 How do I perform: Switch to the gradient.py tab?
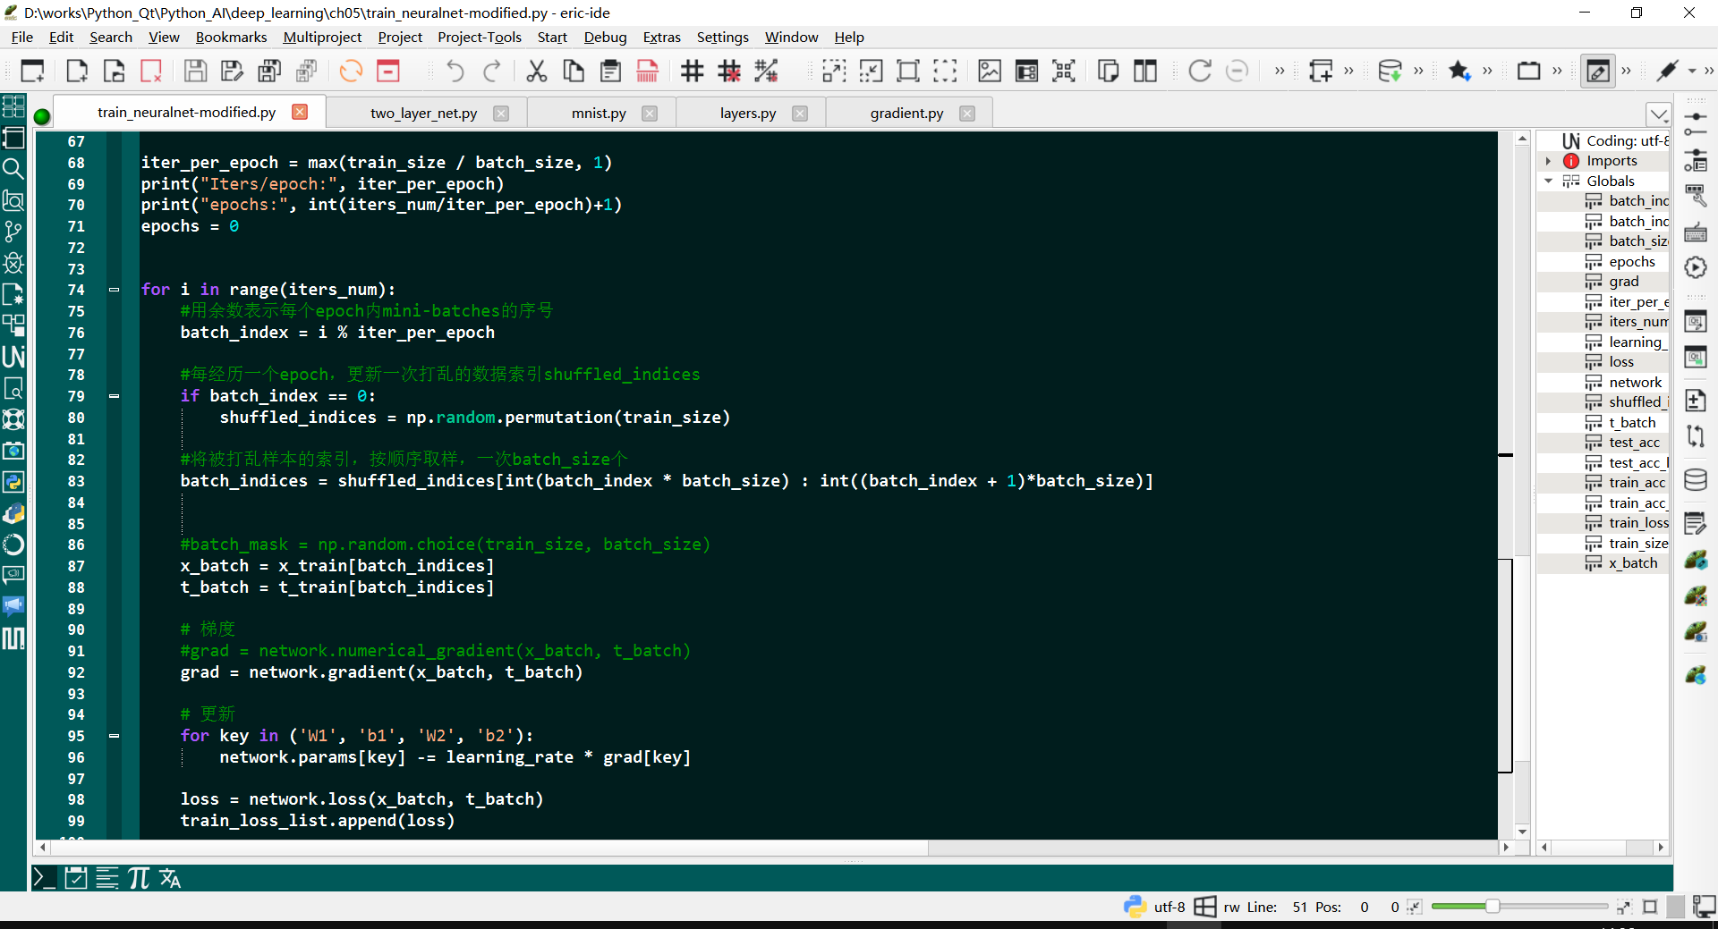[x=906, y=114]
